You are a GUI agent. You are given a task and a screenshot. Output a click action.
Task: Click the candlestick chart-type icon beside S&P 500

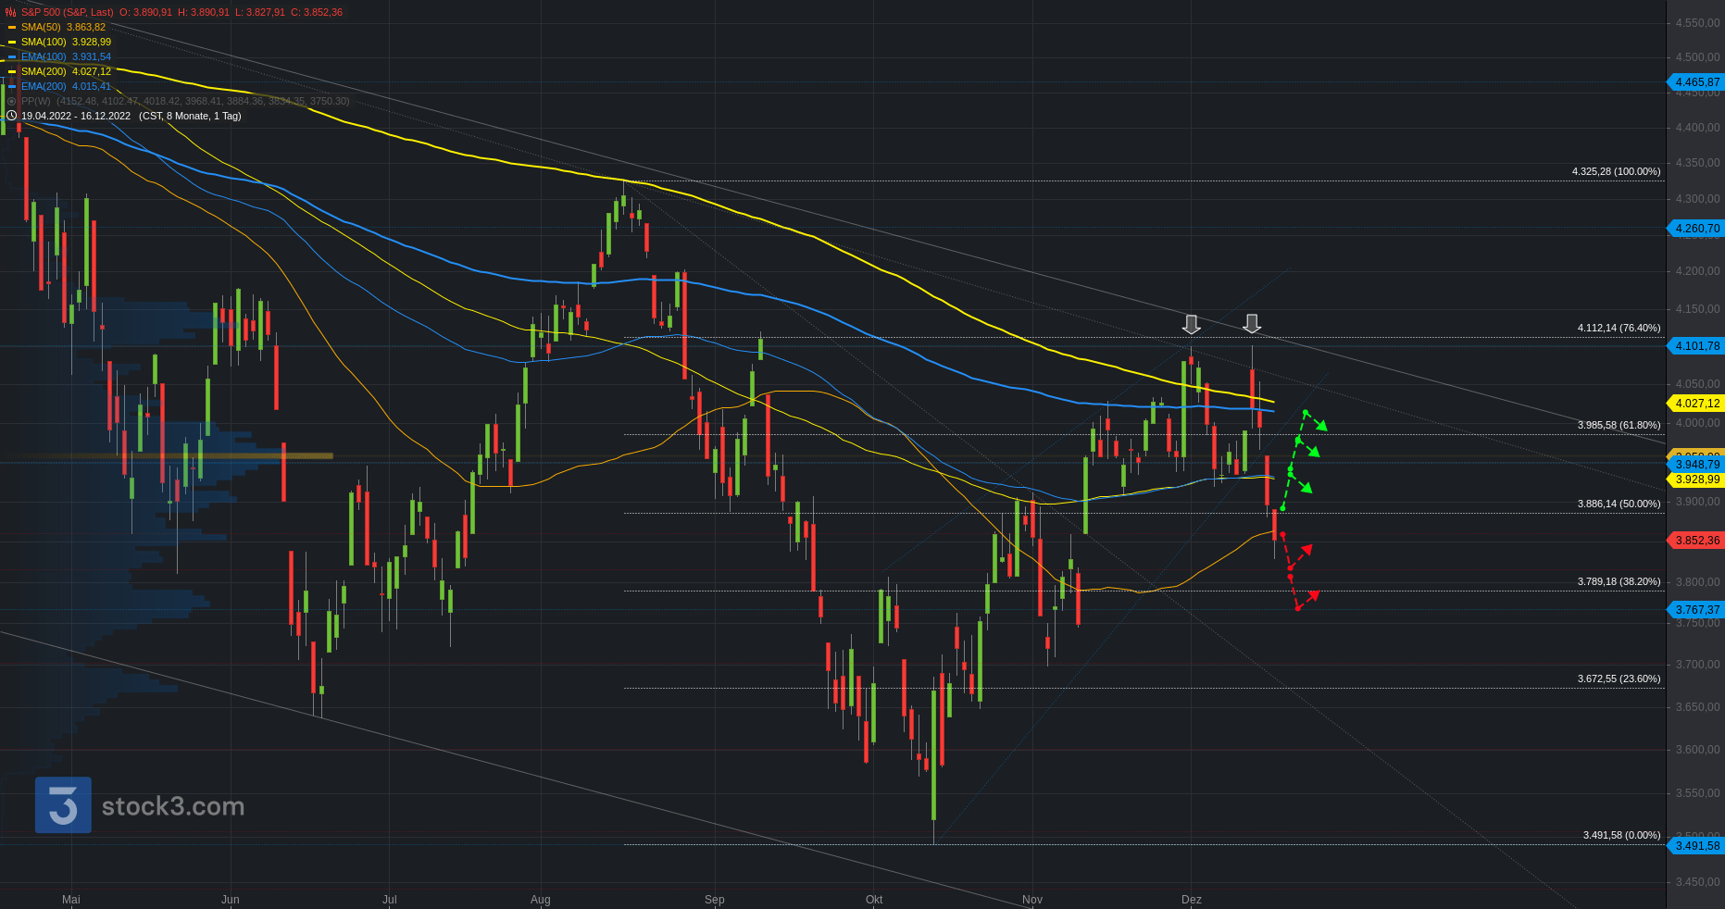11,12
